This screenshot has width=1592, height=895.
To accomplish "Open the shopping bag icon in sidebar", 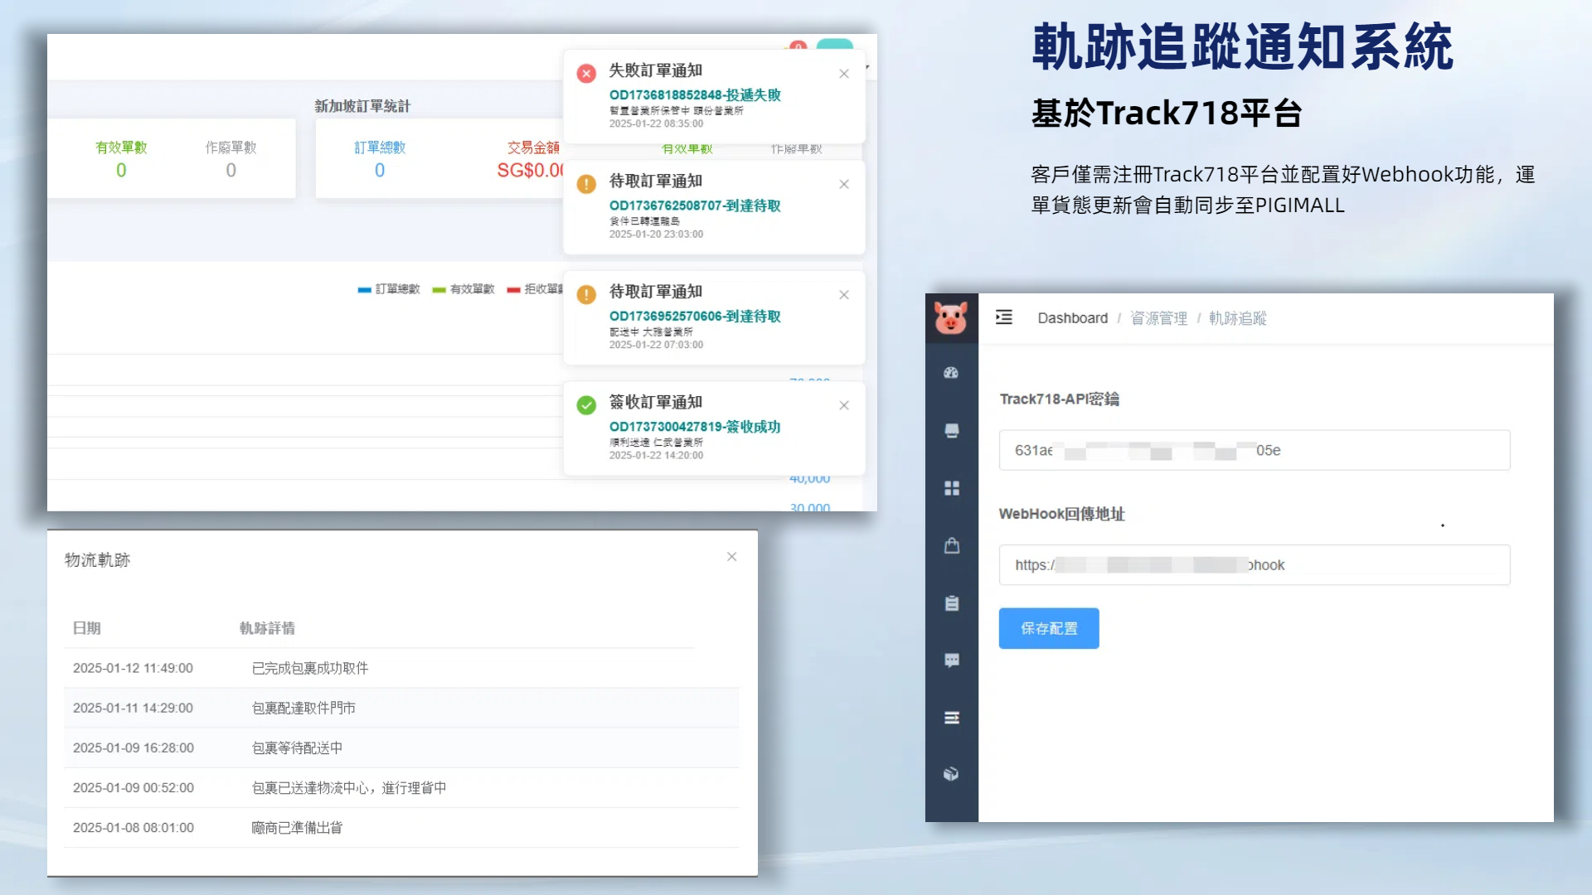I will 951,545.
